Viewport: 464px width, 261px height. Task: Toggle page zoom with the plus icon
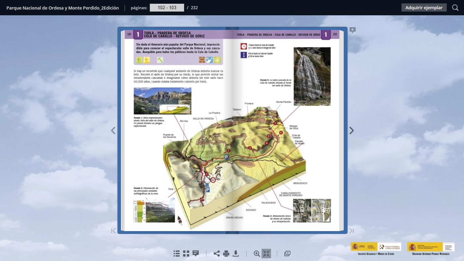pyautogui.click(x=352, y=30)
